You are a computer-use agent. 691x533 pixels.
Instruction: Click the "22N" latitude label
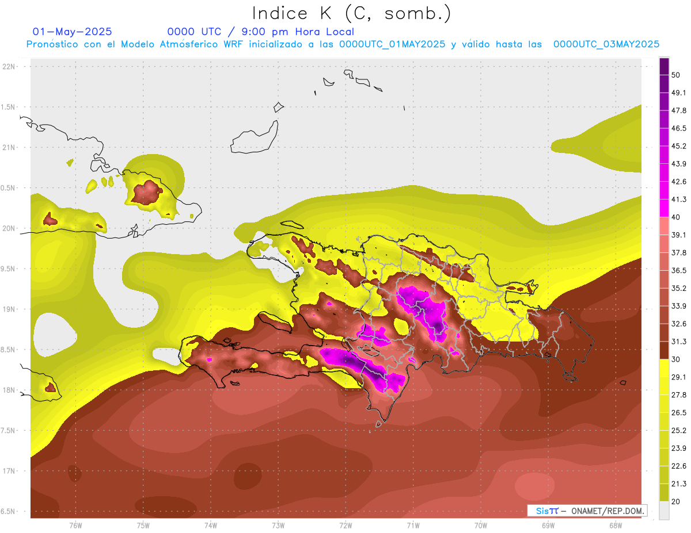[x=9, y=67]
